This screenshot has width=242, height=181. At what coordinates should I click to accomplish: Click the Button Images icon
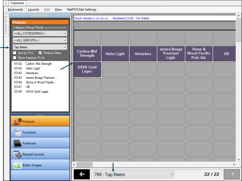(17, 165)
